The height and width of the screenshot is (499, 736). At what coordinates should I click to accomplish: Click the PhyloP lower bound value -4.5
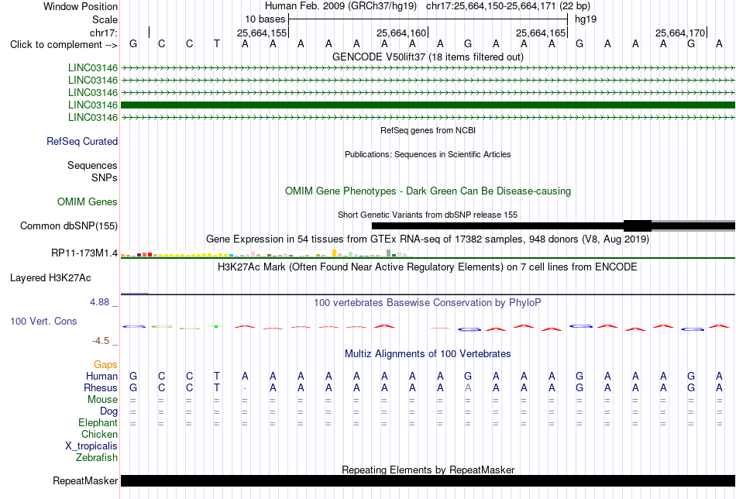click(101, 341)
